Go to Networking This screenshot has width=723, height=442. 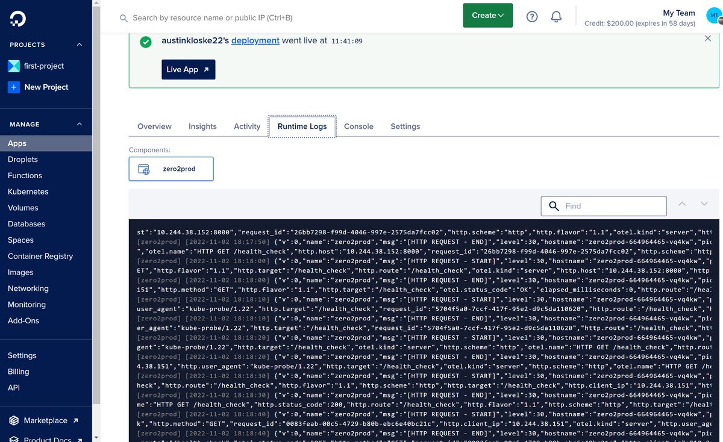point(28,288)
